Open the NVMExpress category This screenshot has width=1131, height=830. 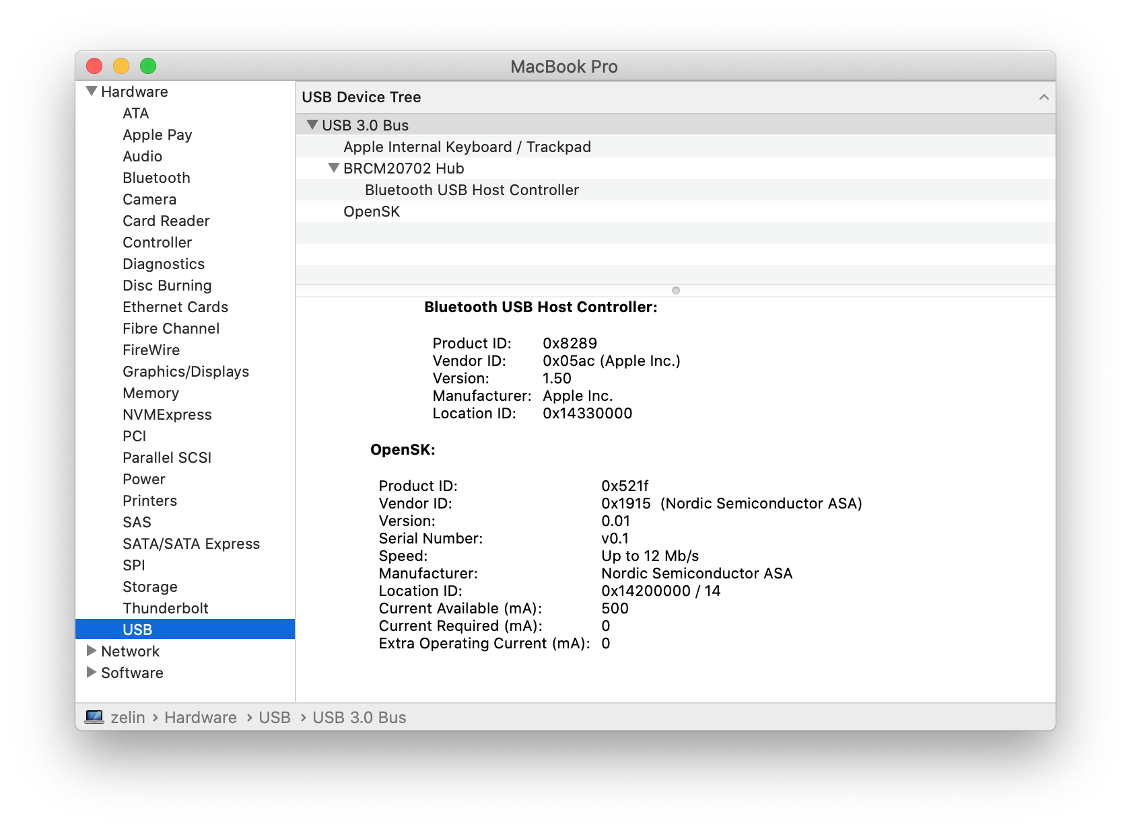coord(167,414)
